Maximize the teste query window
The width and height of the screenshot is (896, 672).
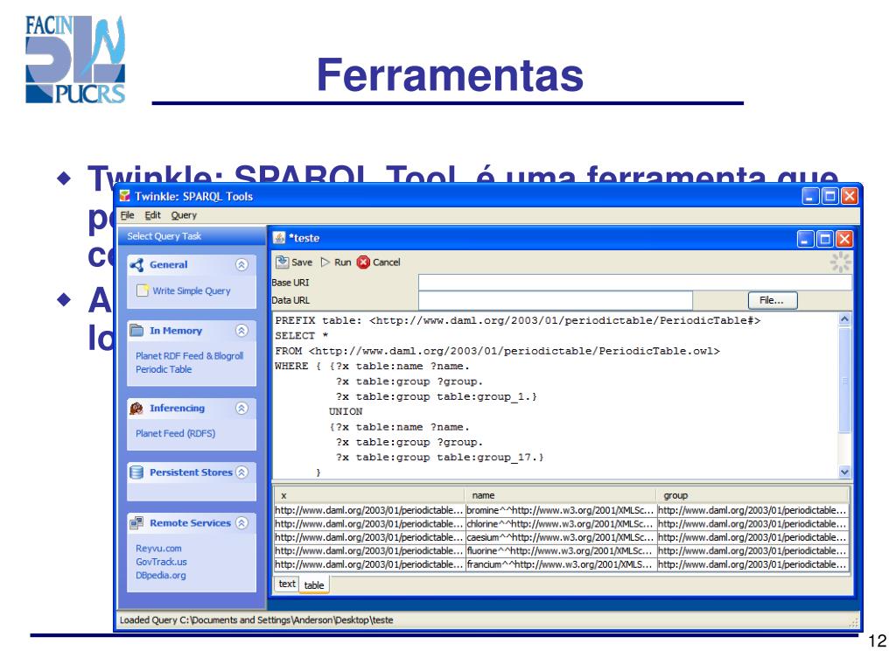(x=825, y=238)
